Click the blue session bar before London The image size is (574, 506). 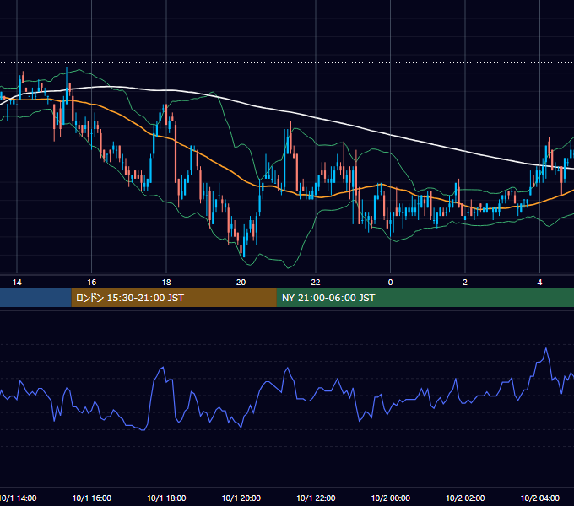coord(35,298)
